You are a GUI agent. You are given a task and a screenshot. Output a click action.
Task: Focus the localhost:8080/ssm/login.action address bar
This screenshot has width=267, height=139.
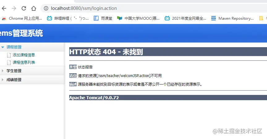[153, 8]
